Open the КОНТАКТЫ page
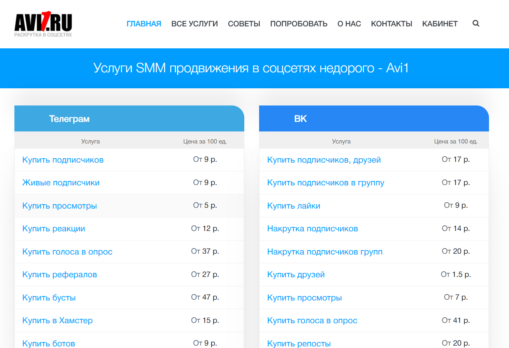The width and height of the screenshot is (509, 348). (x=391, y=24)
